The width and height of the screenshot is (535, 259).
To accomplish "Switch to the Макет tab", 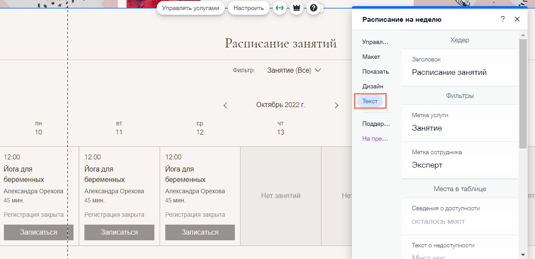I will click(x=371, y=57).
